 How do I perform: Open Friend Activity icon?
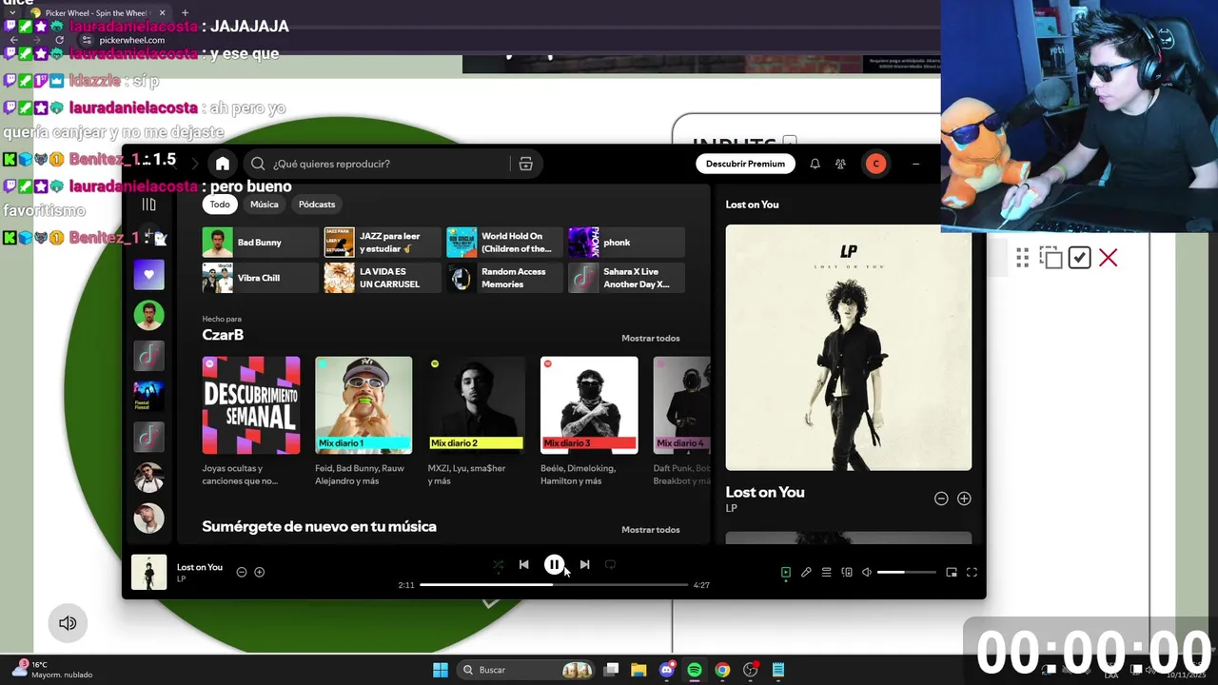(840, 164)
